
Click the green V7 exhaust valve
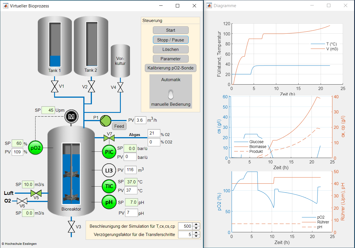(x=109, y=138)
